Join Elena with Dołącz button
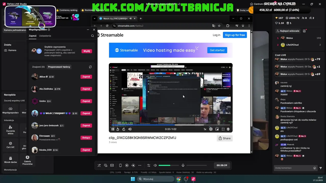Image resolution: width=326 pixels, height=183 pixels. click(86, 138)
